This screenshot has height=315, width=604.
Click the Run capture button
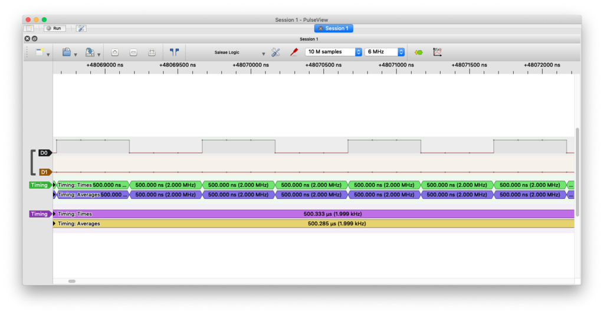pyautogui.click(x=54, y=28)
